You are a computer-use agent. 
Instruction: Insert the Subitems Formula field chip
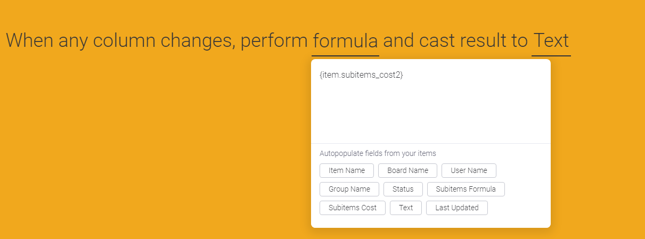point(466,189)
